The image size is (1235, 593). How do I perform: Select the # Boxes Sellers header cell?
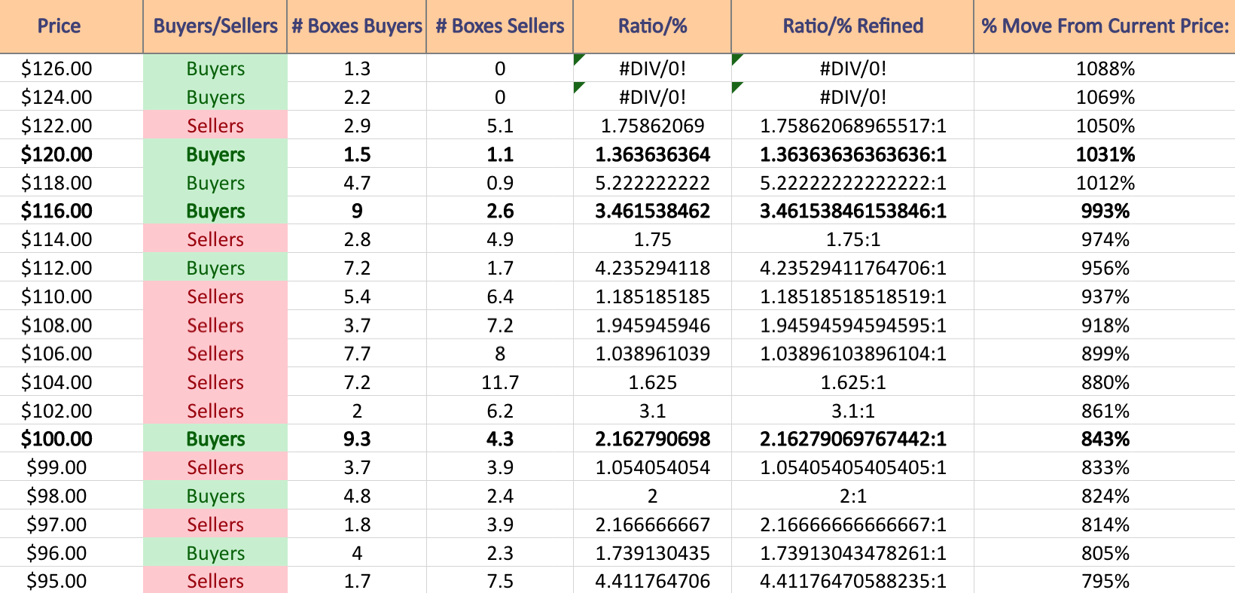(500, 26)
